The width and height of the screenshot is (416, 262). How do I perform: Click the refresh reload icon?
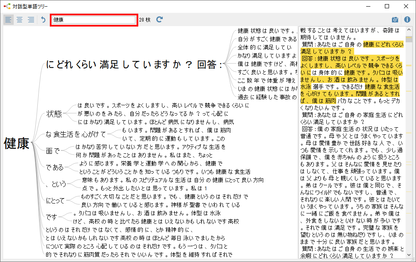(x=159, y=19)
